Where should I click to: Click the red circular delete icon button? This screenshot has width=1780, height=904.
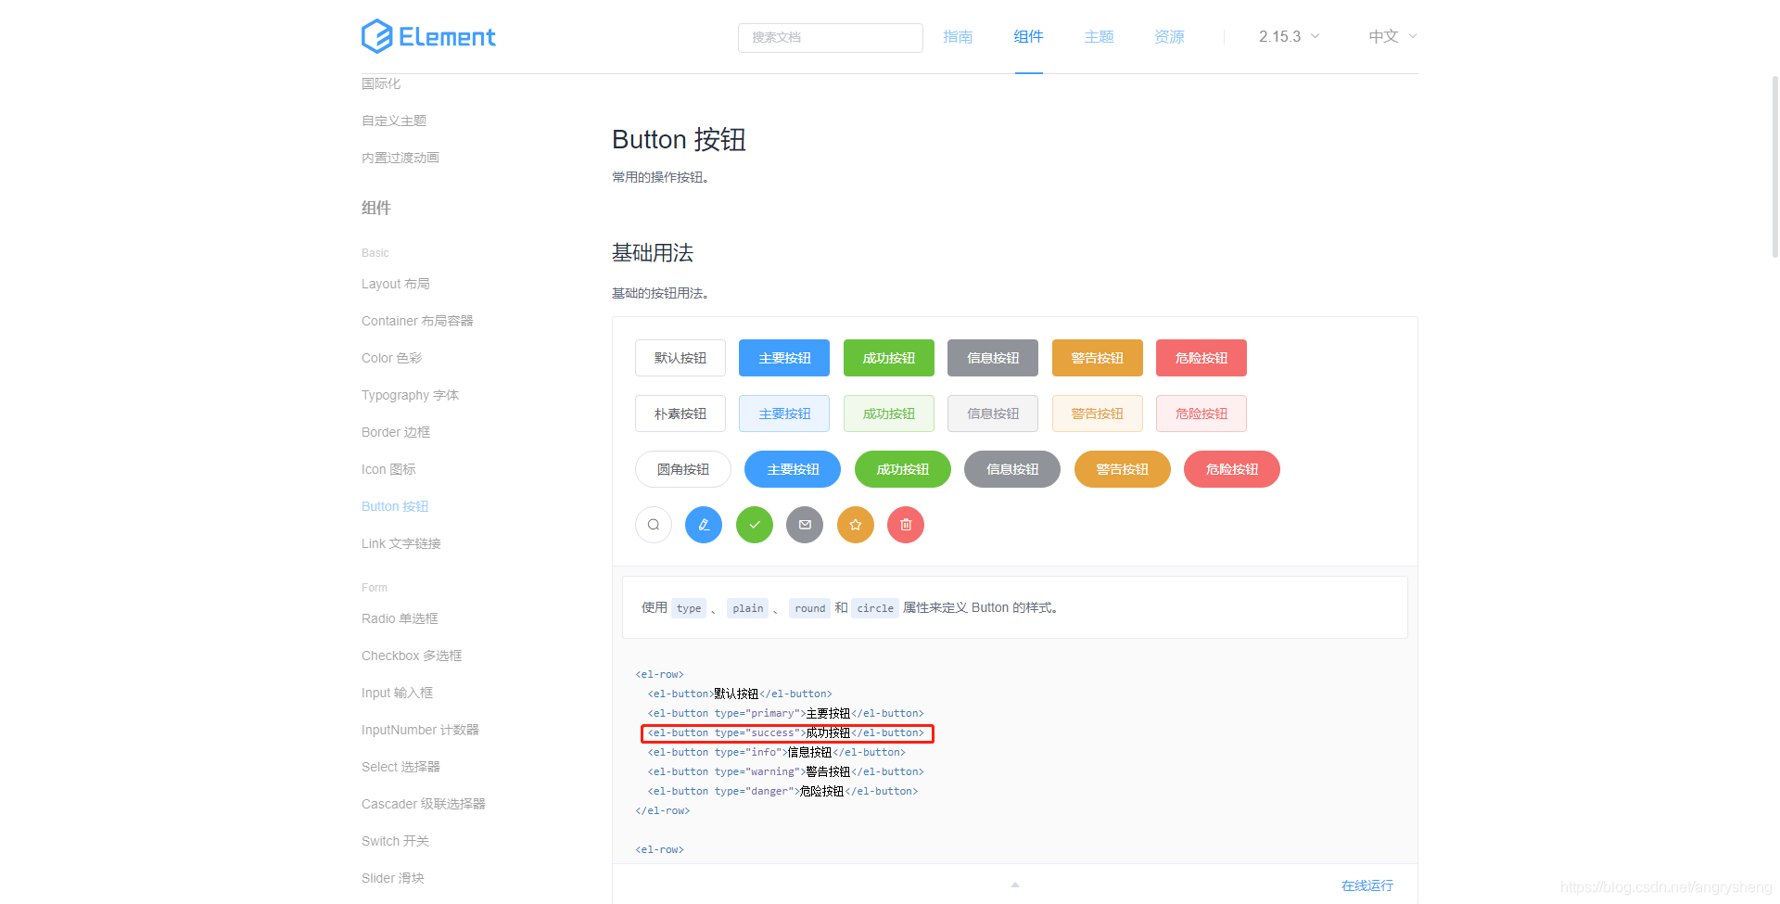(906, 525)
